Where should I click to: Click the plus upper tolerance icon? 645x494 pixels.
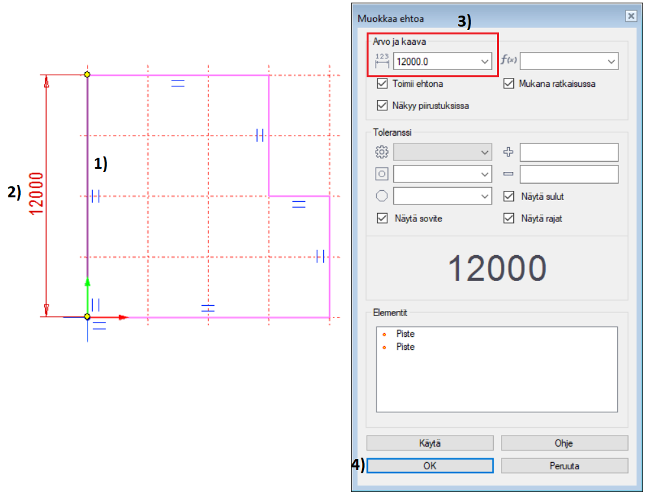(509, 153)
